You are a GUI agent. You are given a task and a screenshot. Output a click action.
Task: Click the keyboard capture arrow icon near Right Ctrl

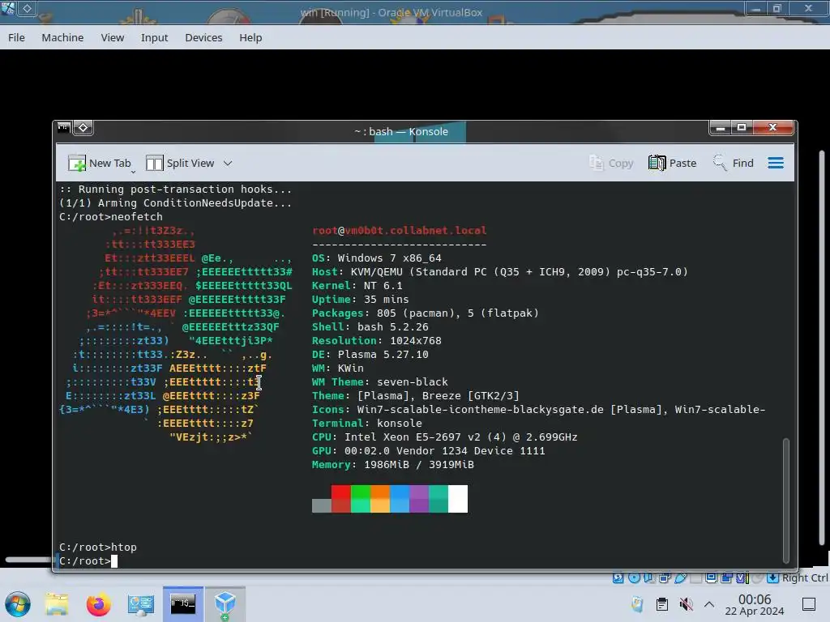pos(772,577)
